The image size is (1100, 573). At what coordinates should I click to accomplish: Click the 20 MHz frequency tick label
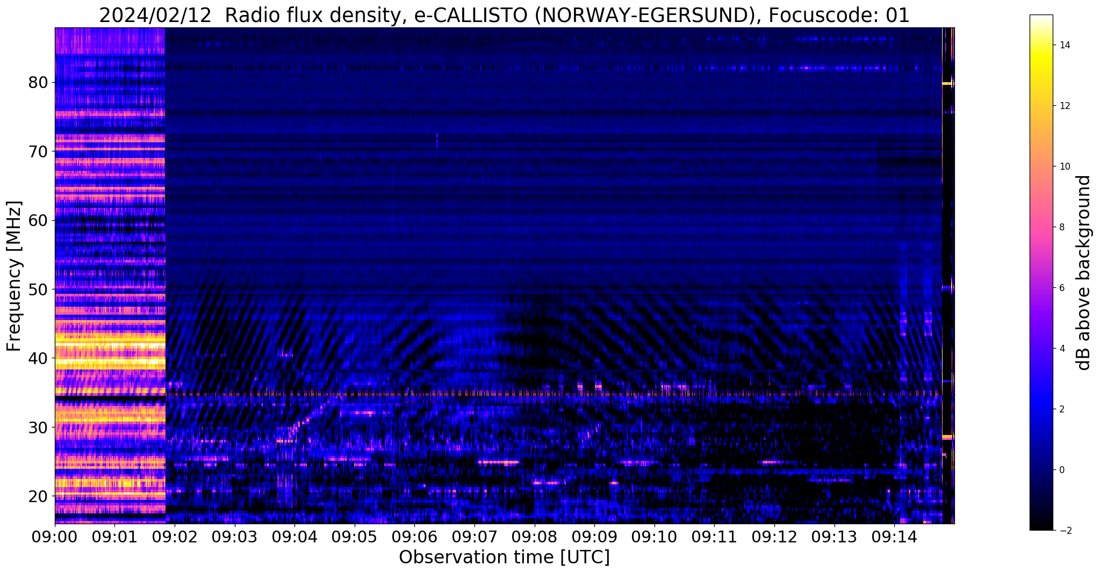[38, 496]
